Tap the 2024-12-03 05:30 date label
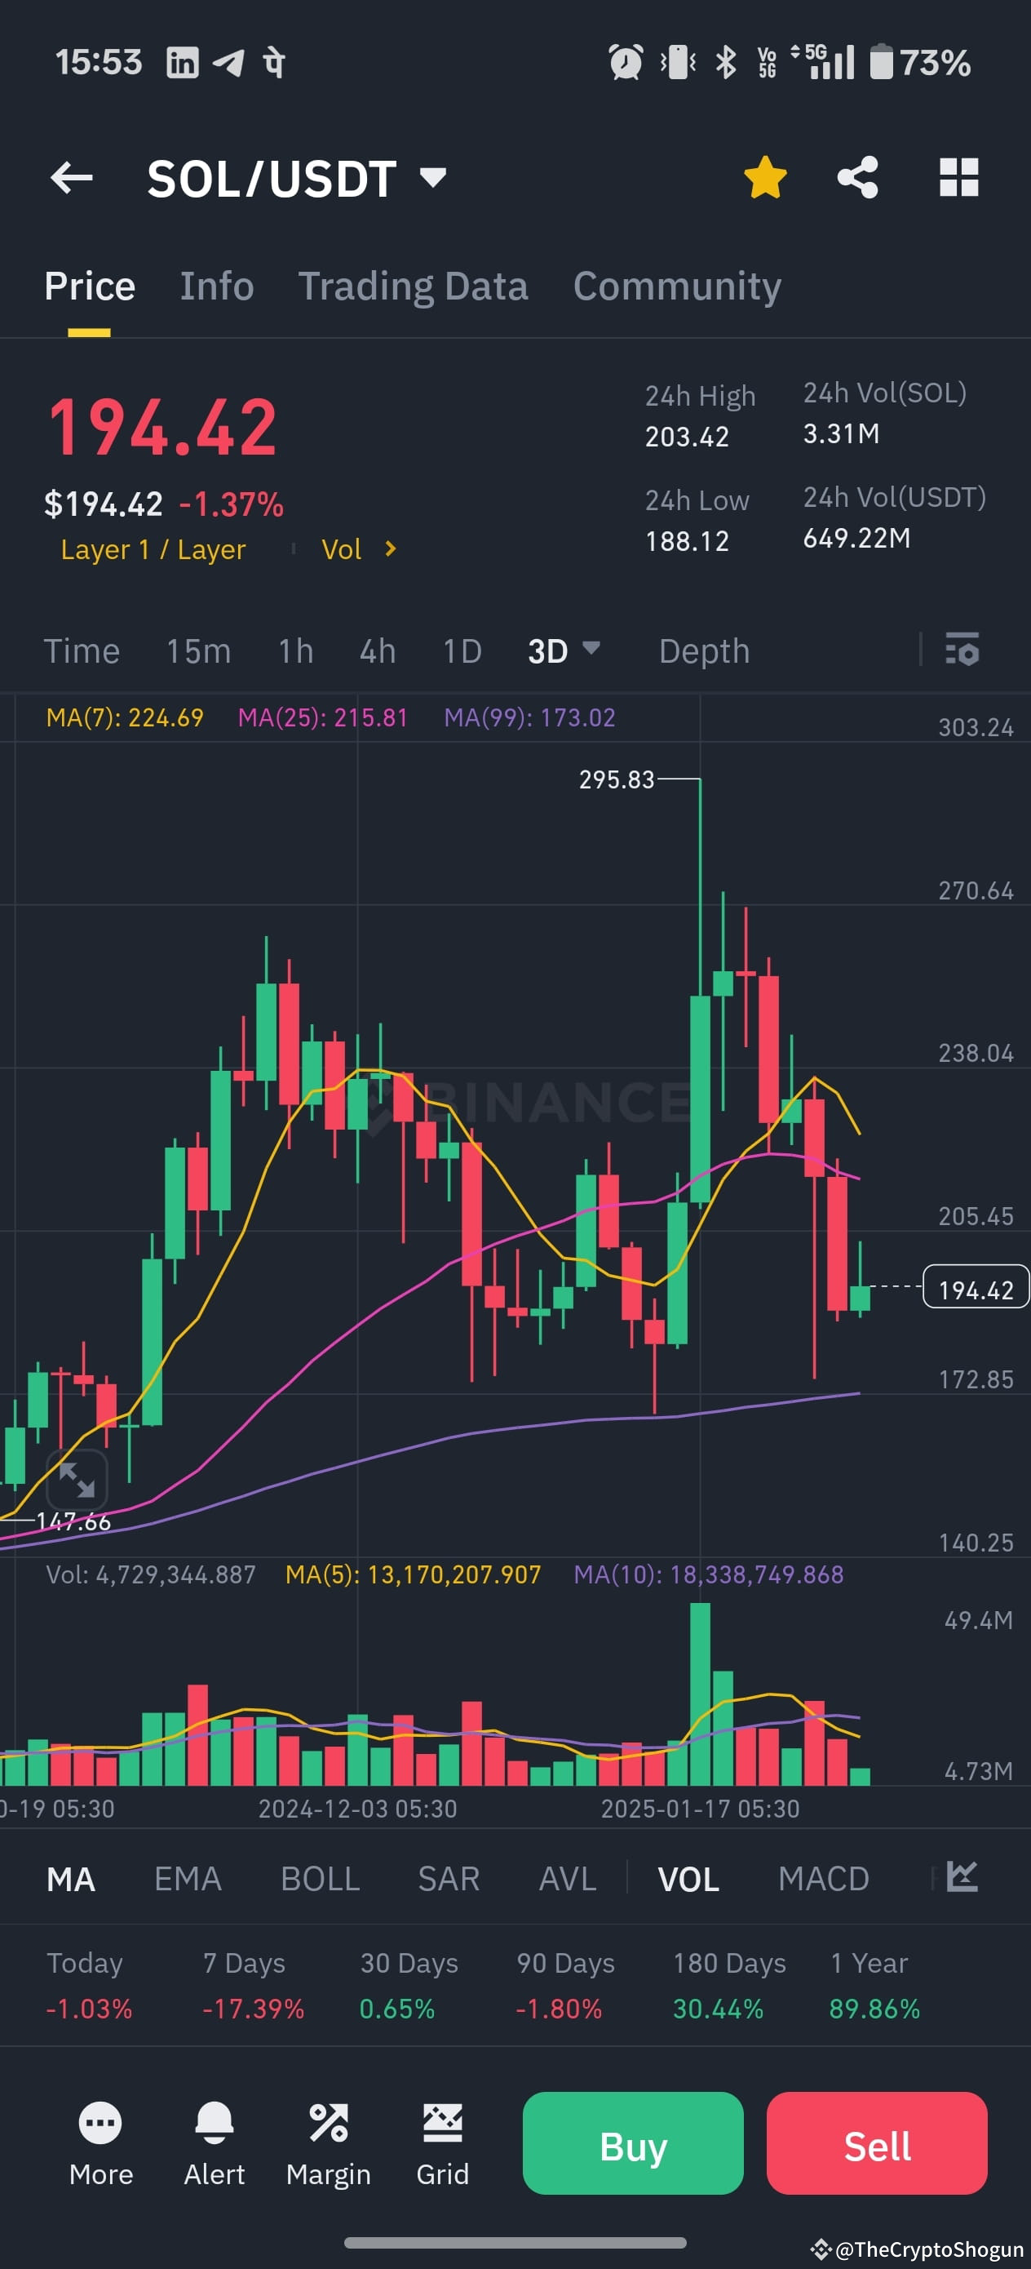The image size is (1031, 2269). [357, 1809]
